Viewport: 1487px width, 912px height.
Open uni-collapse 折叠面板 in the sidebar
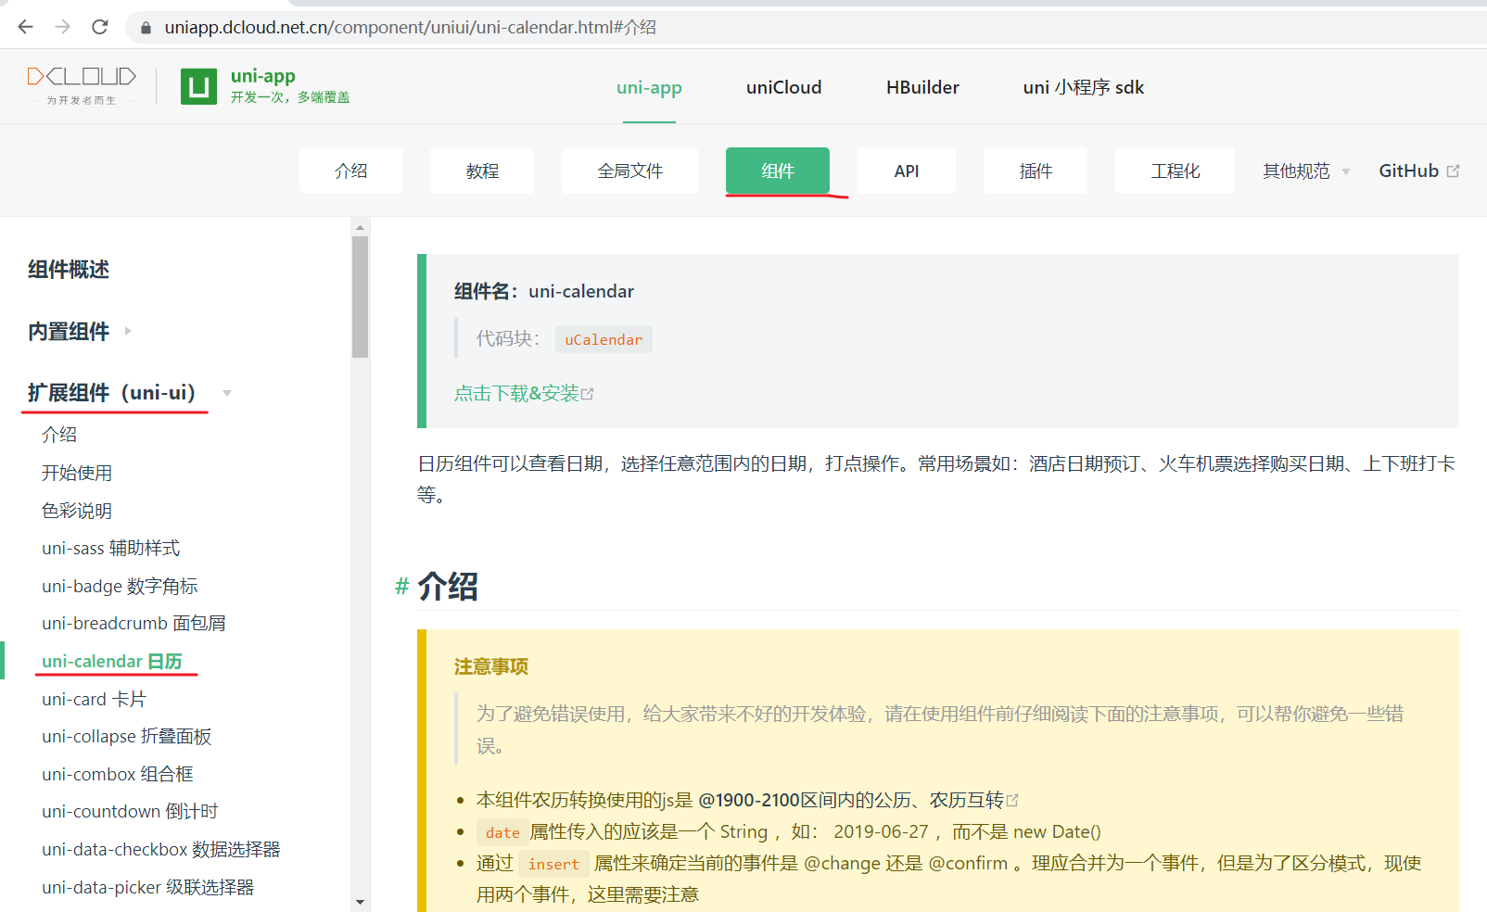[x=126, y=736]
